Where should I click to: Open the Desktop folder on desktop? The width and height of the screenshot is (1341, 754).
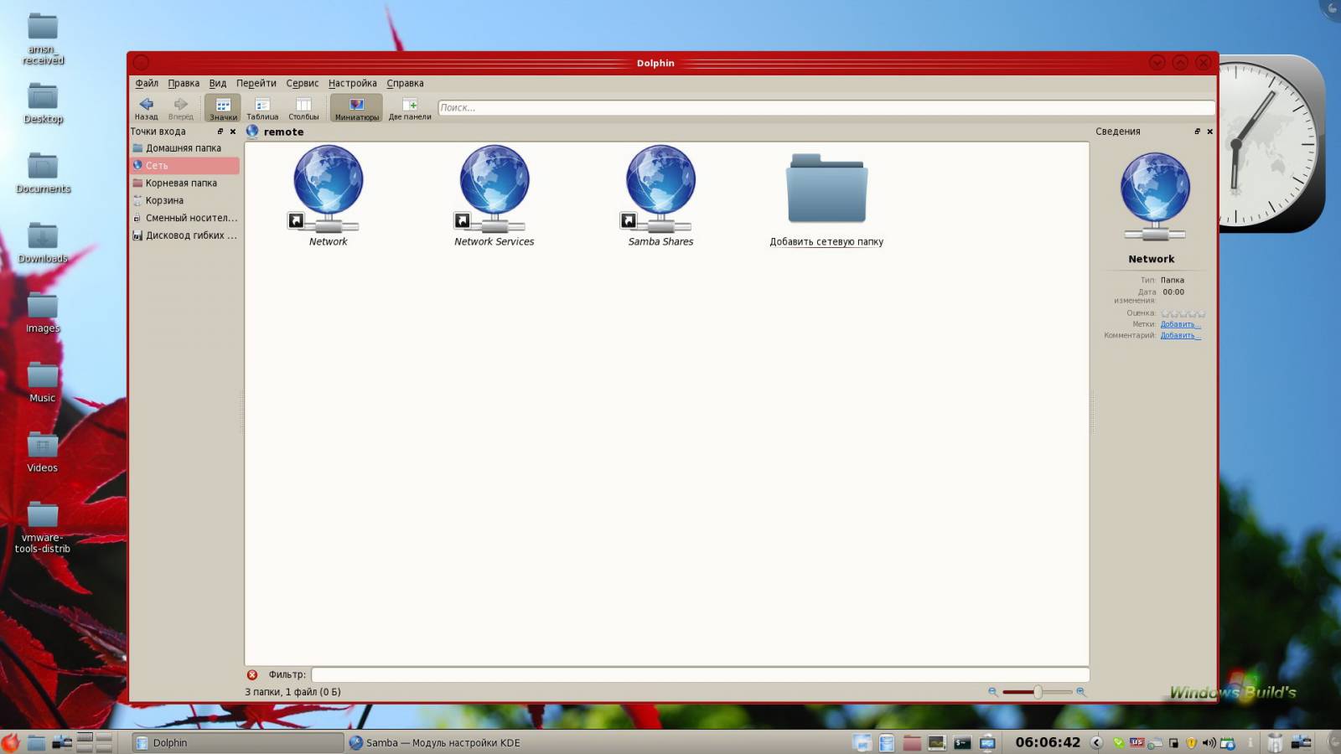click(x=43, y=103)
